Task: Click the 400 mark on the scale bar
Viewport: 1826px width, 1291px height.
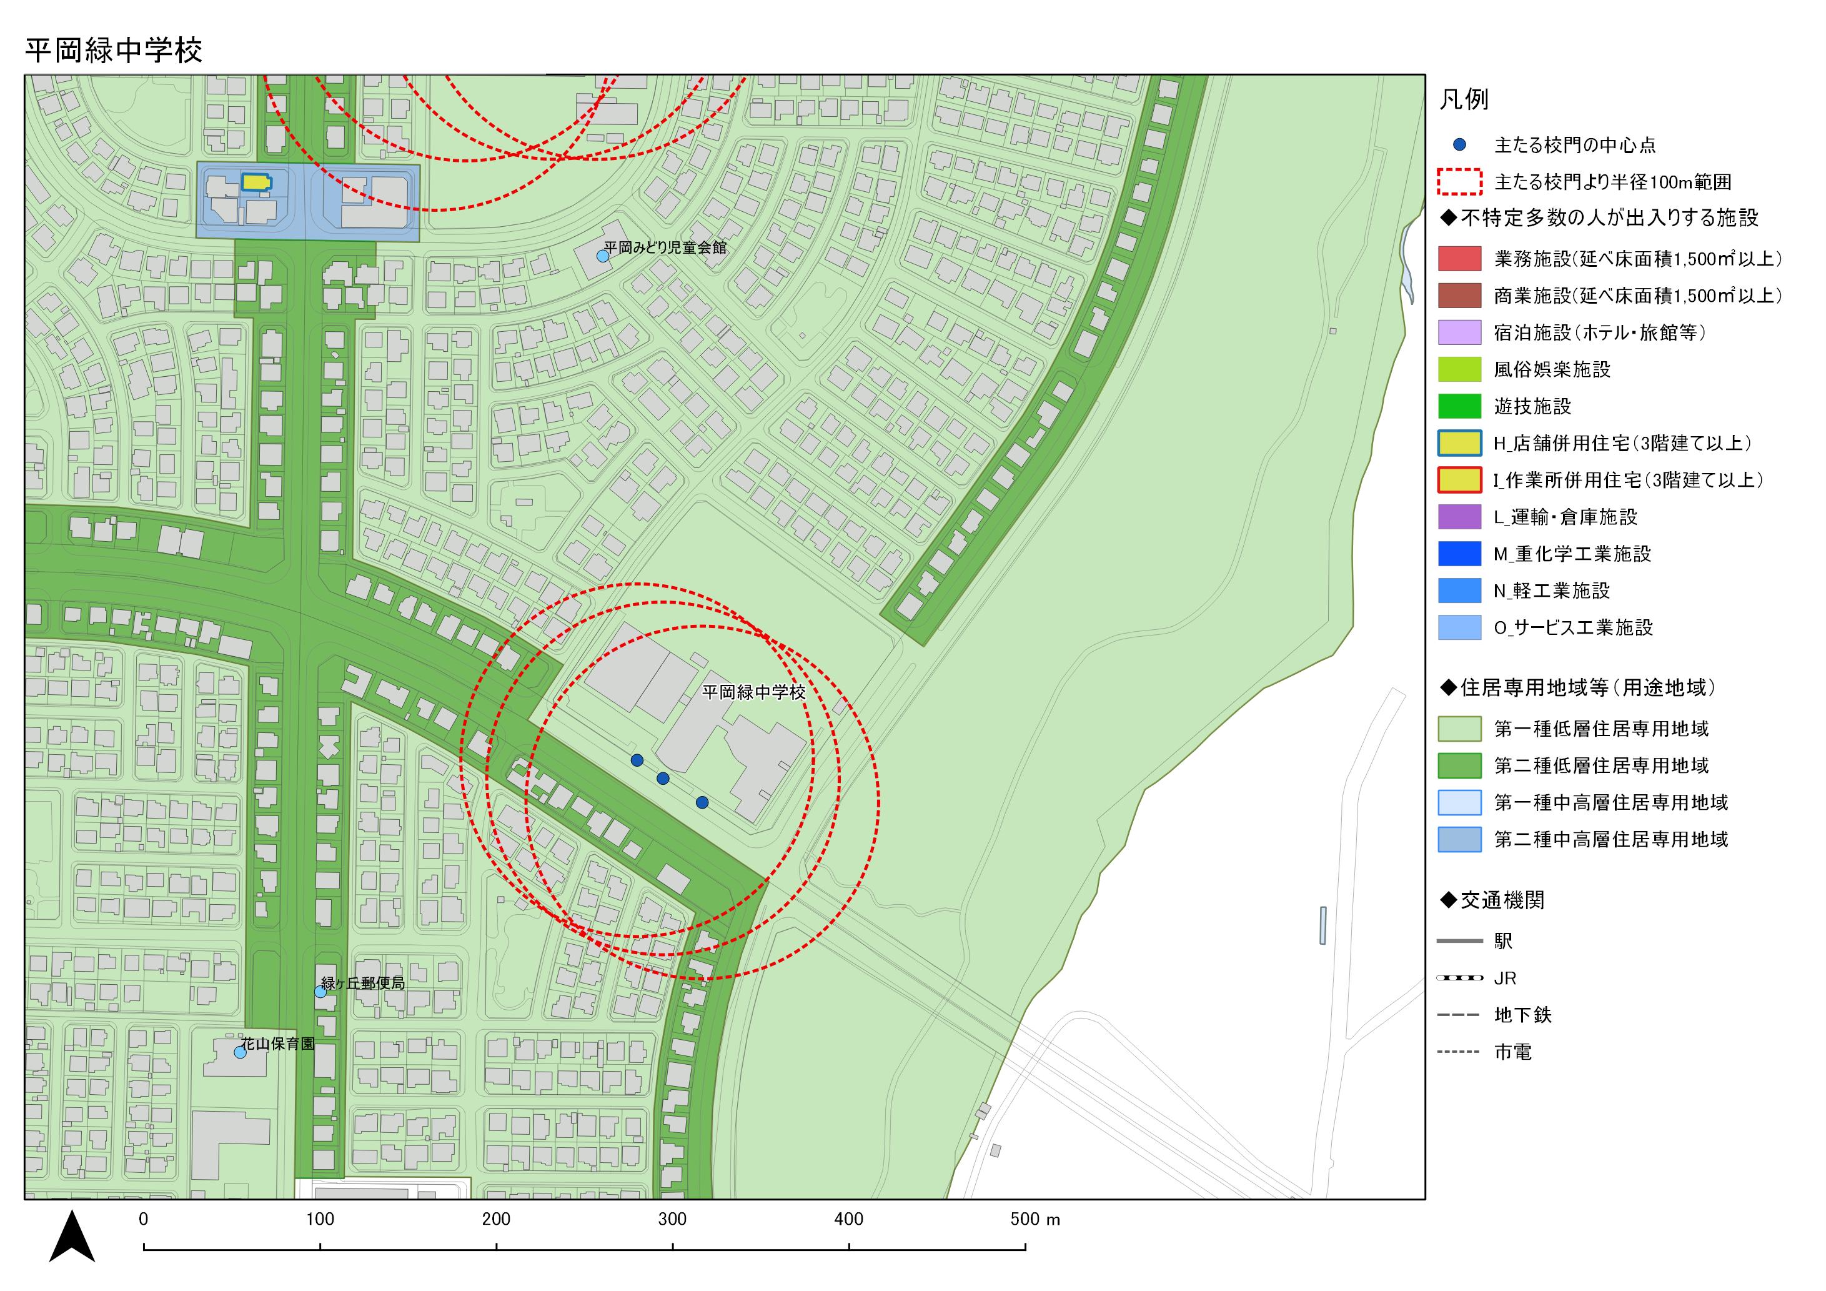Action: tap(848, 1219)
